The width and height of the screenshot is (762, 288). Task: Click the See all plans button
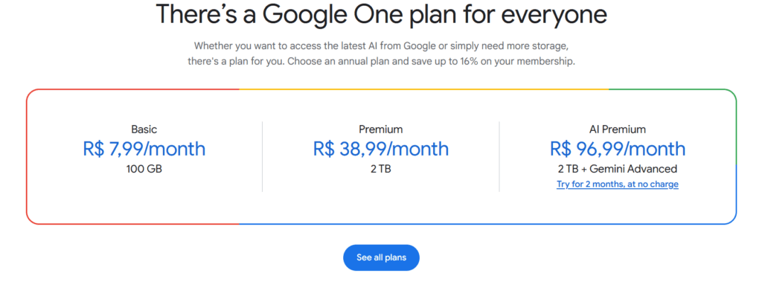381,257
